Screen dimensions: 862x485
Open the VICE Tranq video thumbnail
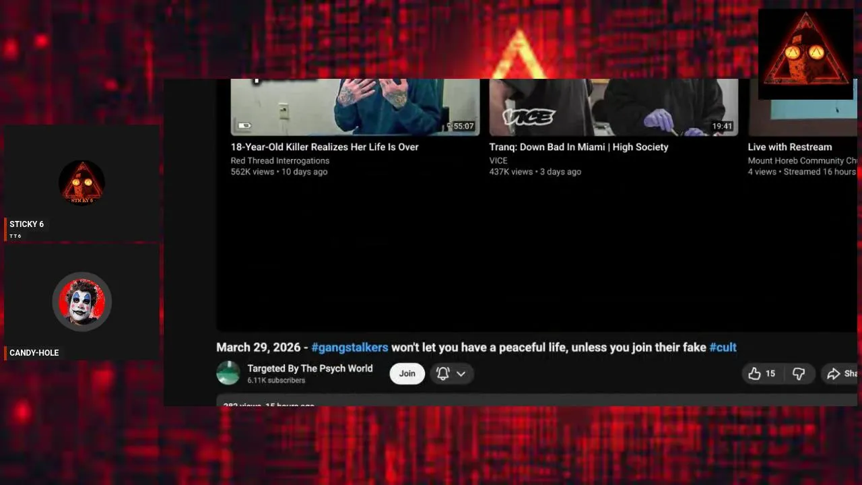point(614,107)
